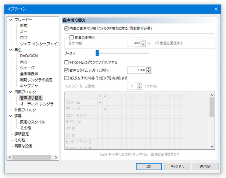
Task: Select キー in the options tree
Action: (24, 32)
